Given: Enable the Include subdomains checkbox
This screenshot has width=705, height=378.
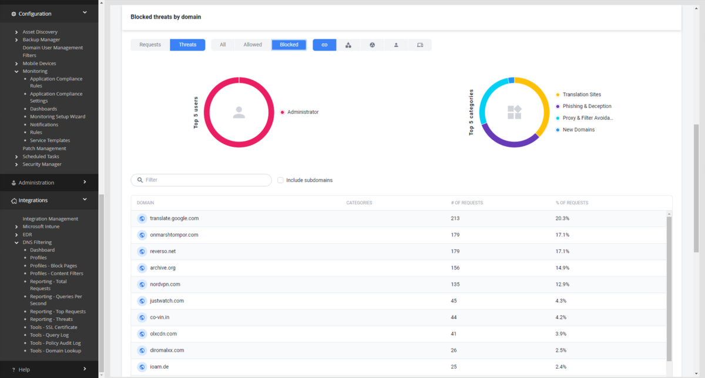Looking at the screenshot, I should click(x=280, y=180).
